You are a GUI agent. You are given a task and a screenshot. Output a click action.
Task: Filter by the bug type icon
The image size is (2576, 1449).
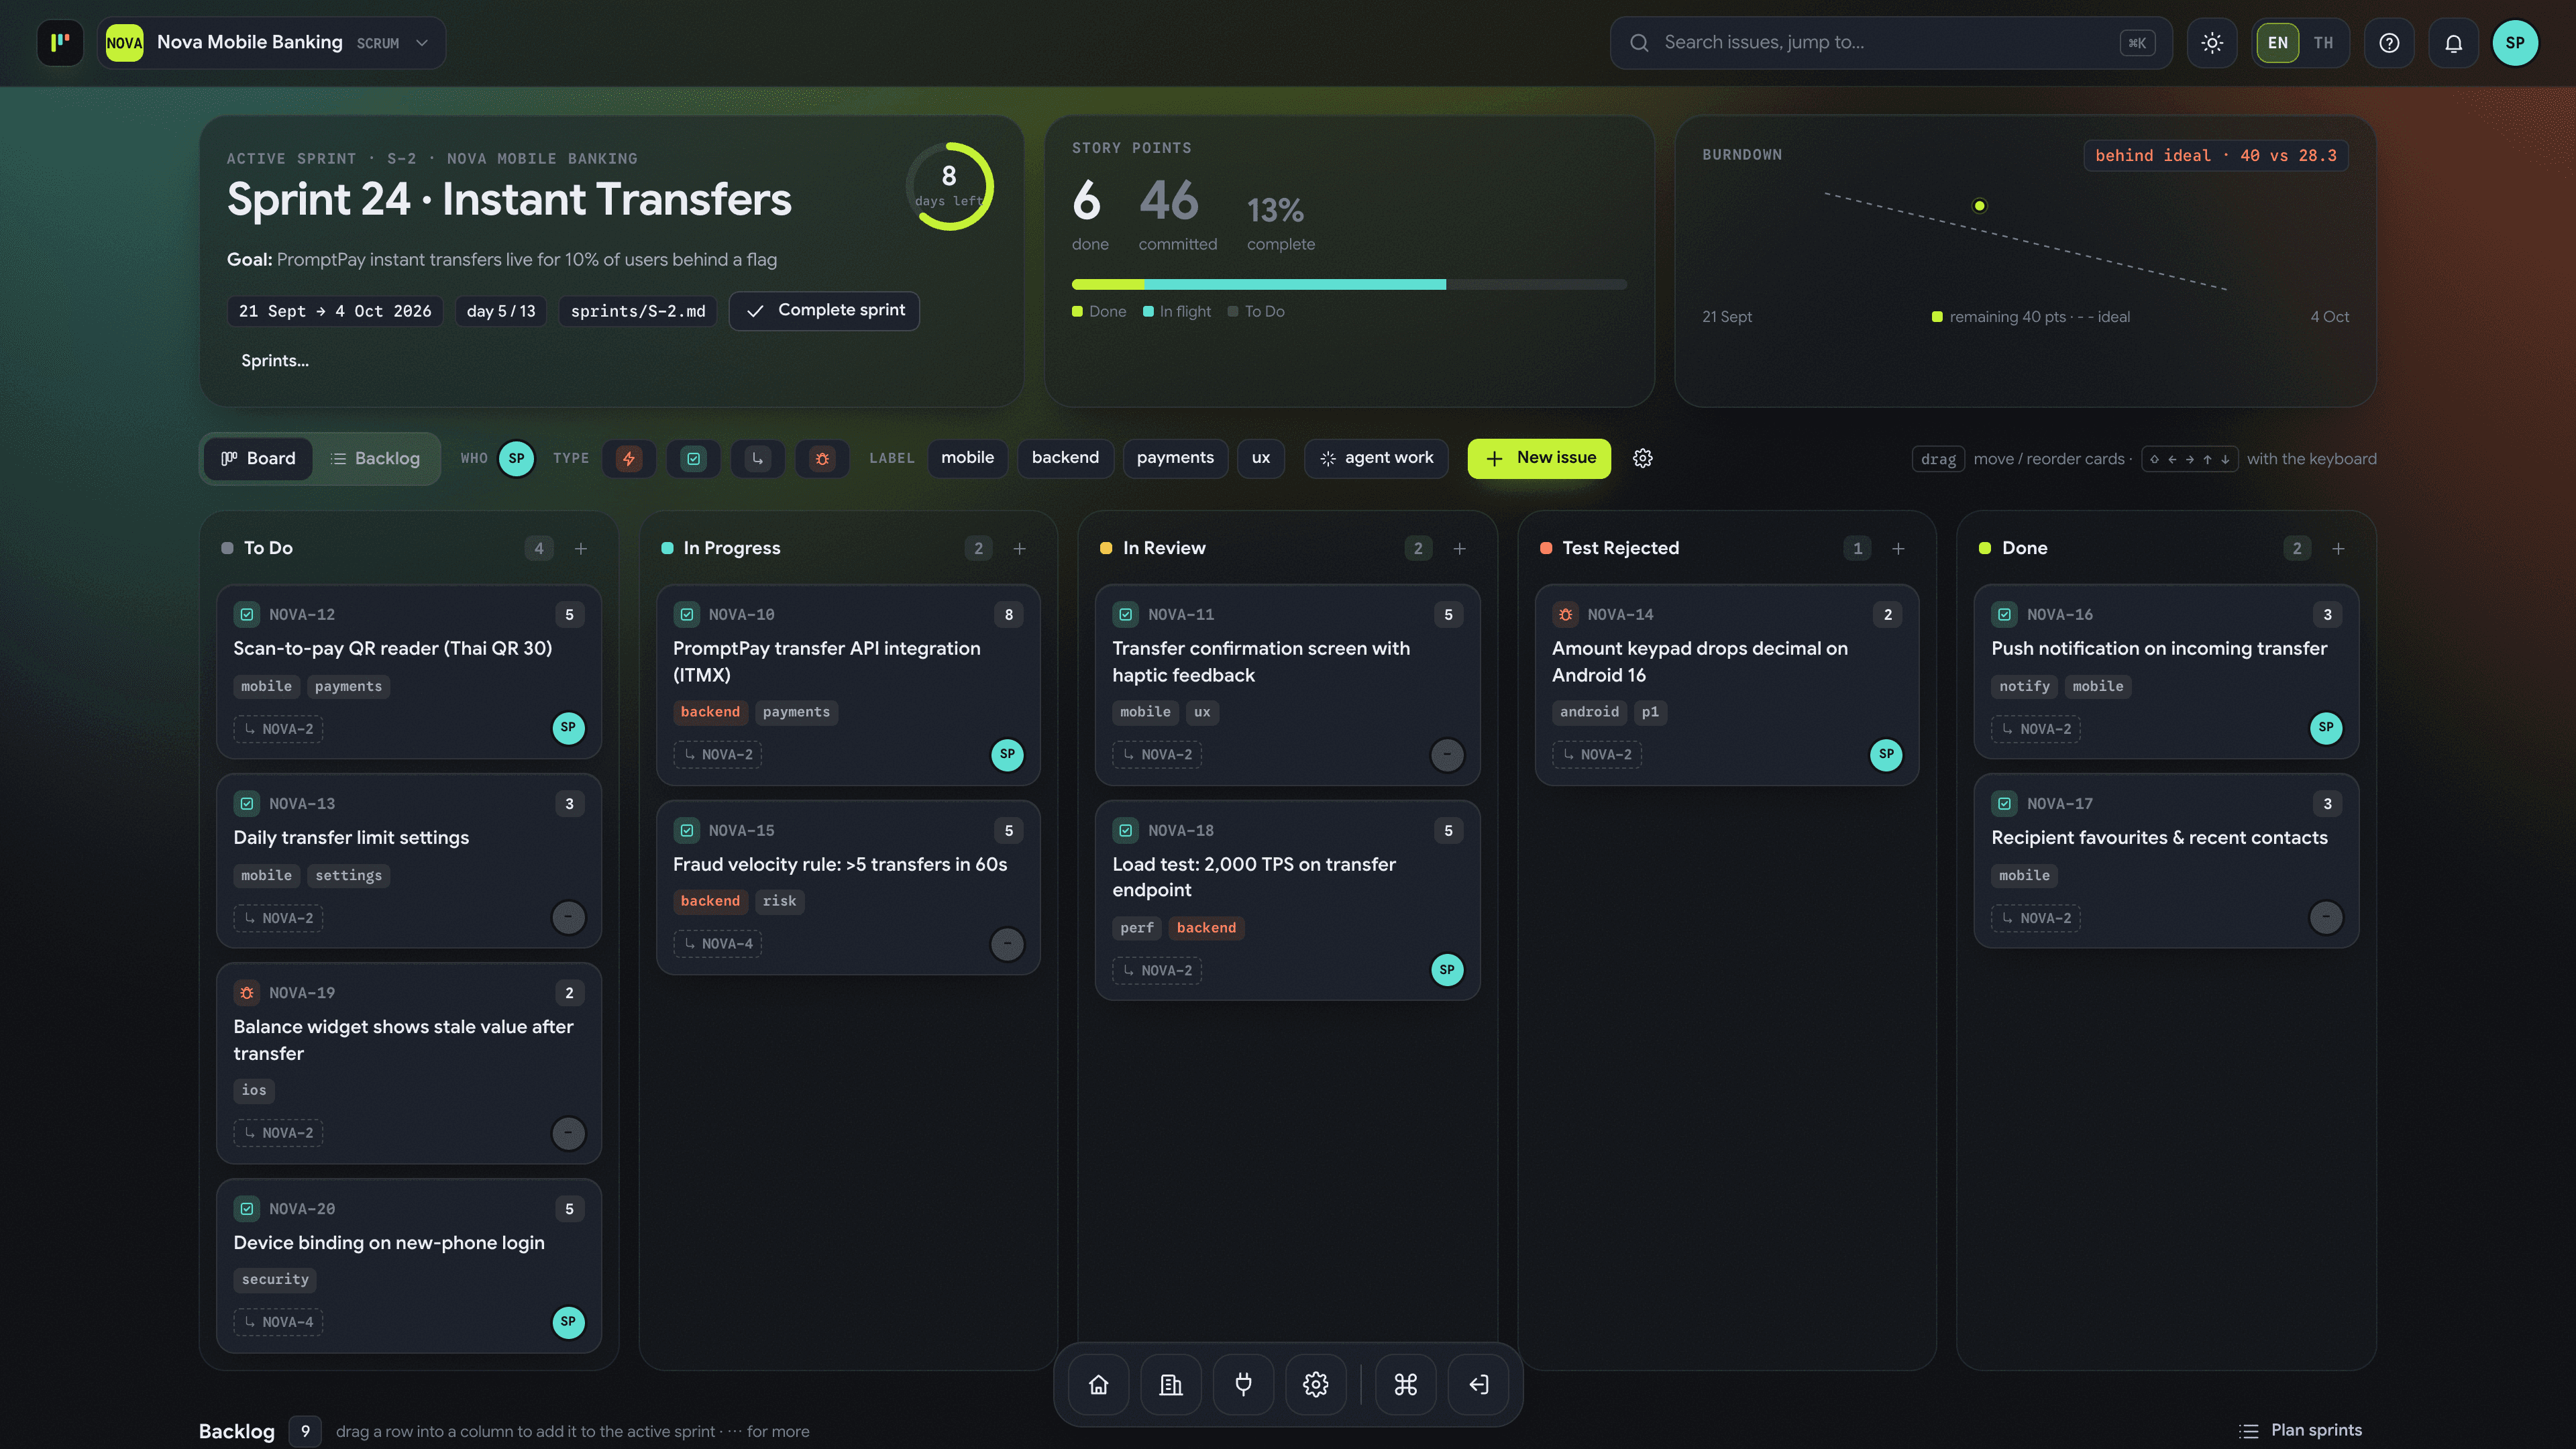pyautogui.click(x=822, y=458)
